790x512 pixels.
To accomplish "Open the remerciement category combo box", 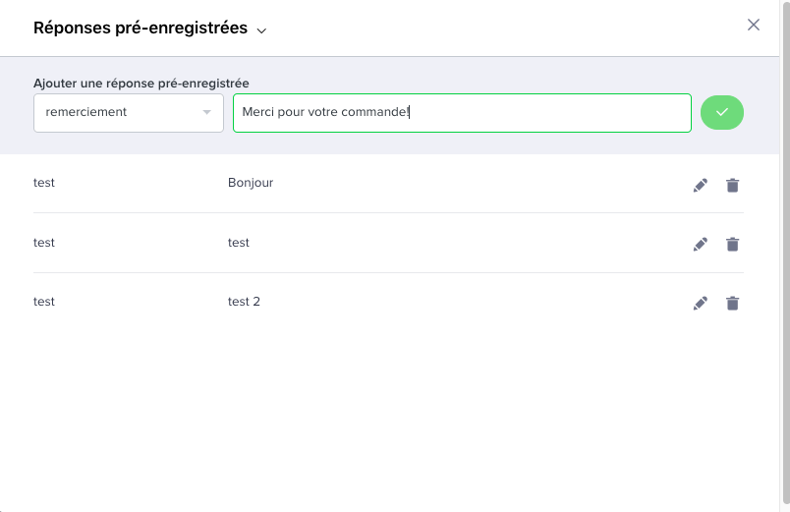I will (129, 113).
